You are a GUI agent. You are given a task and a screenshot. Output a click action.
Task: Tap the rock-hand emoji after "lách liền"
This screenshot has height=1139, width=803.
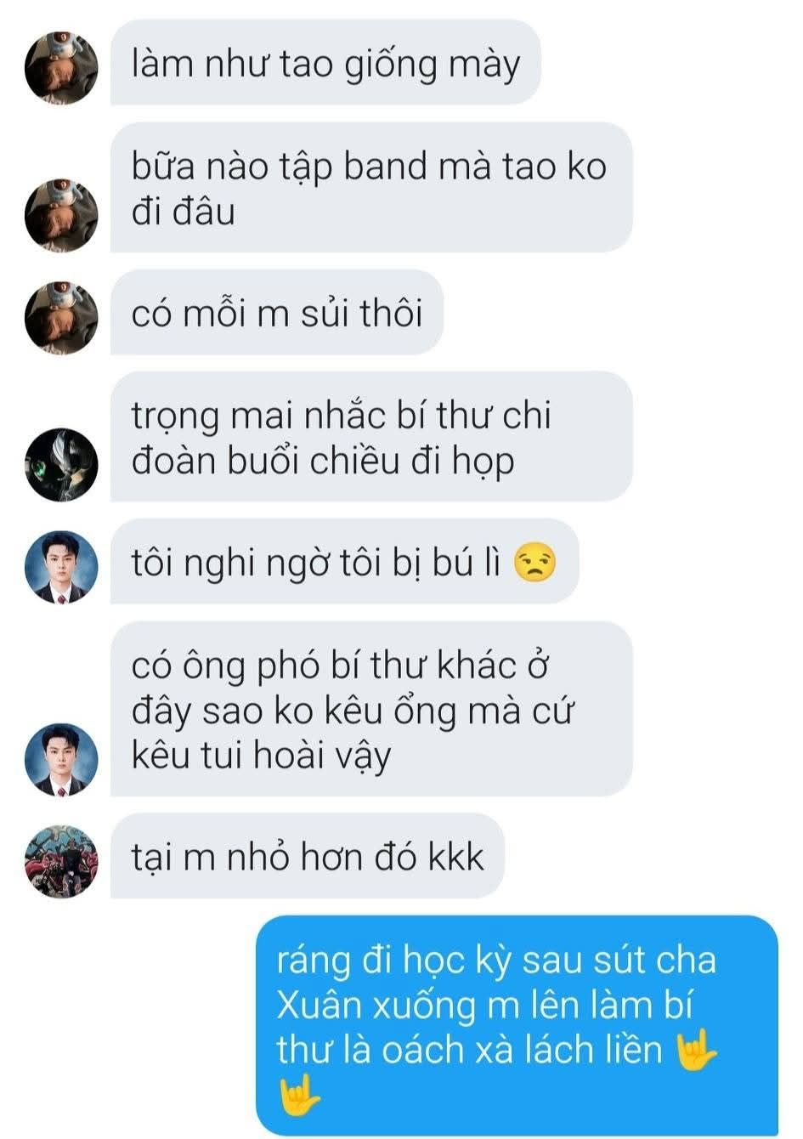tap(695, 1051)
